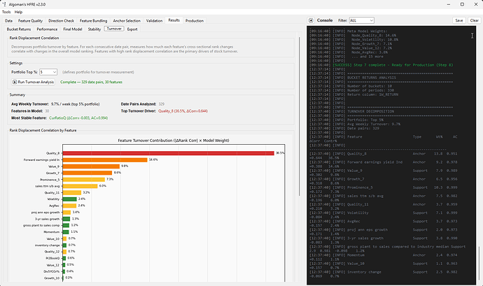Viewport: 483px width, 286px height.
Task: Click the console panel collapse icon
Action: (x=311, y=20)
